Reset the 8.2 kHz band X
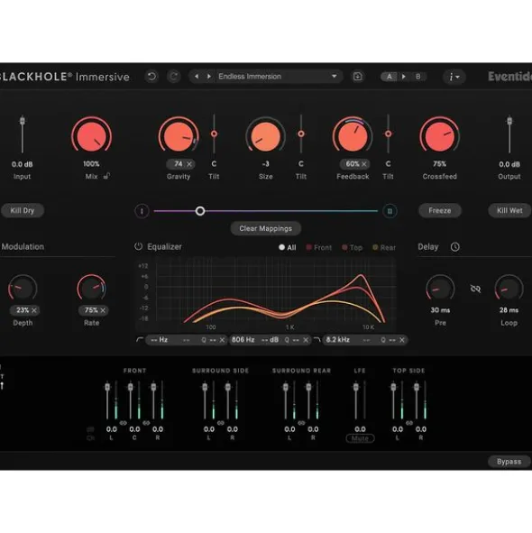The width and height of the screenshot is (532, 533). [x=402, y=340]
